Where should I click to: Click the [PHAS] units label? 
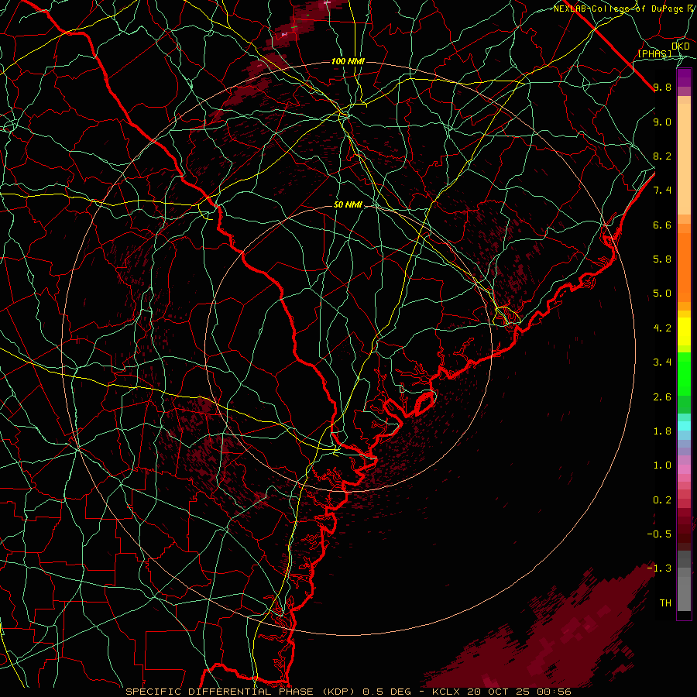click(655, 53)
